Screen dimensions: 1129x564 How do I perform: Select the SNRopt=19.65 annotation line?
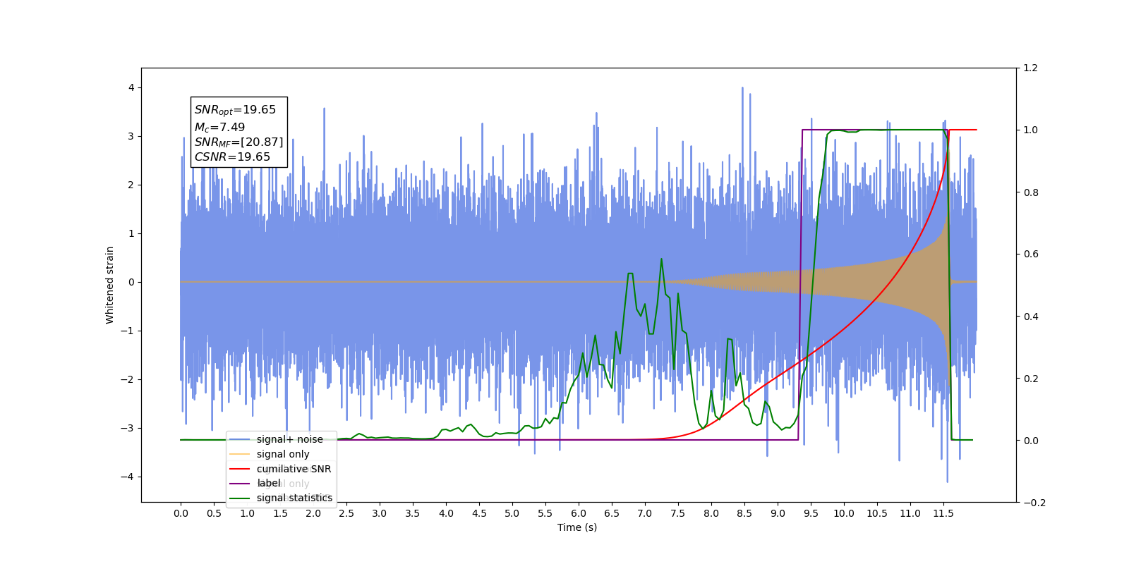point(235,110)
